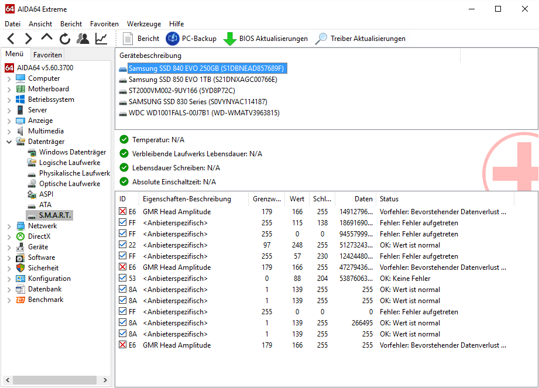
Task: Click the Bericht page icon in toolbar
Action: coord(128,39)
